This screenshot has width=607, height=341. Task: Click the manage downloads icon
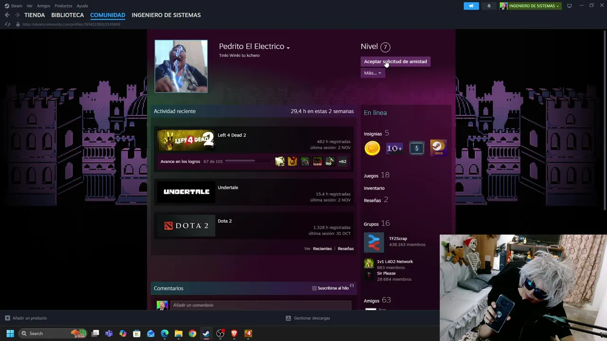pos(288,318)
